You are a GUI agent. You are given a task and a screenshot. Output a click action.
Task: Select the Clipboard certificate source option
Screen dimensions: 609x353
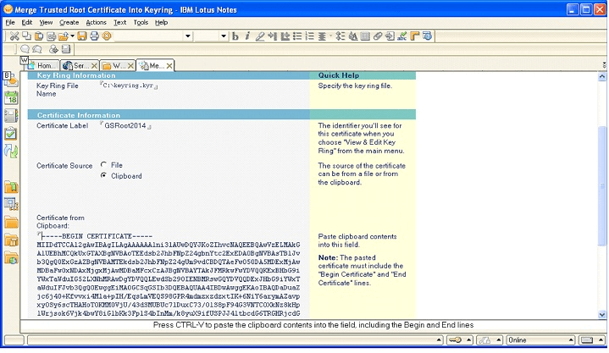click(103, 175)
